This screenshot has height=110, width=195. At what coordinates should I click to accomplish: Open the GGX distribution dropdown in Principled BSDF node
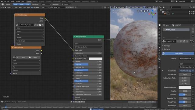88,44
